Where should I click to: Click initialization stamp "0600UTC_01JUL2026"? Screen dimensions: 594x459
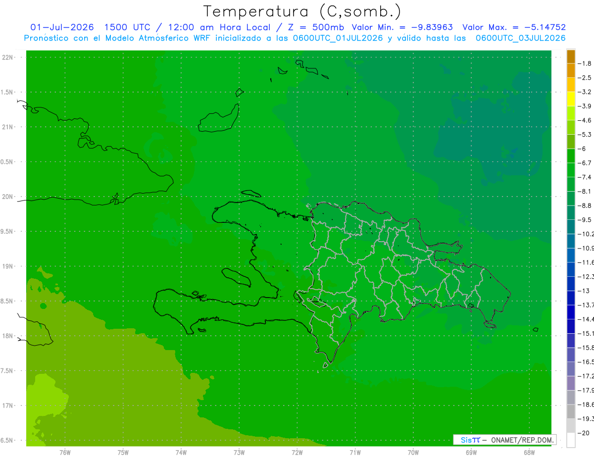[x=338, y=38]
